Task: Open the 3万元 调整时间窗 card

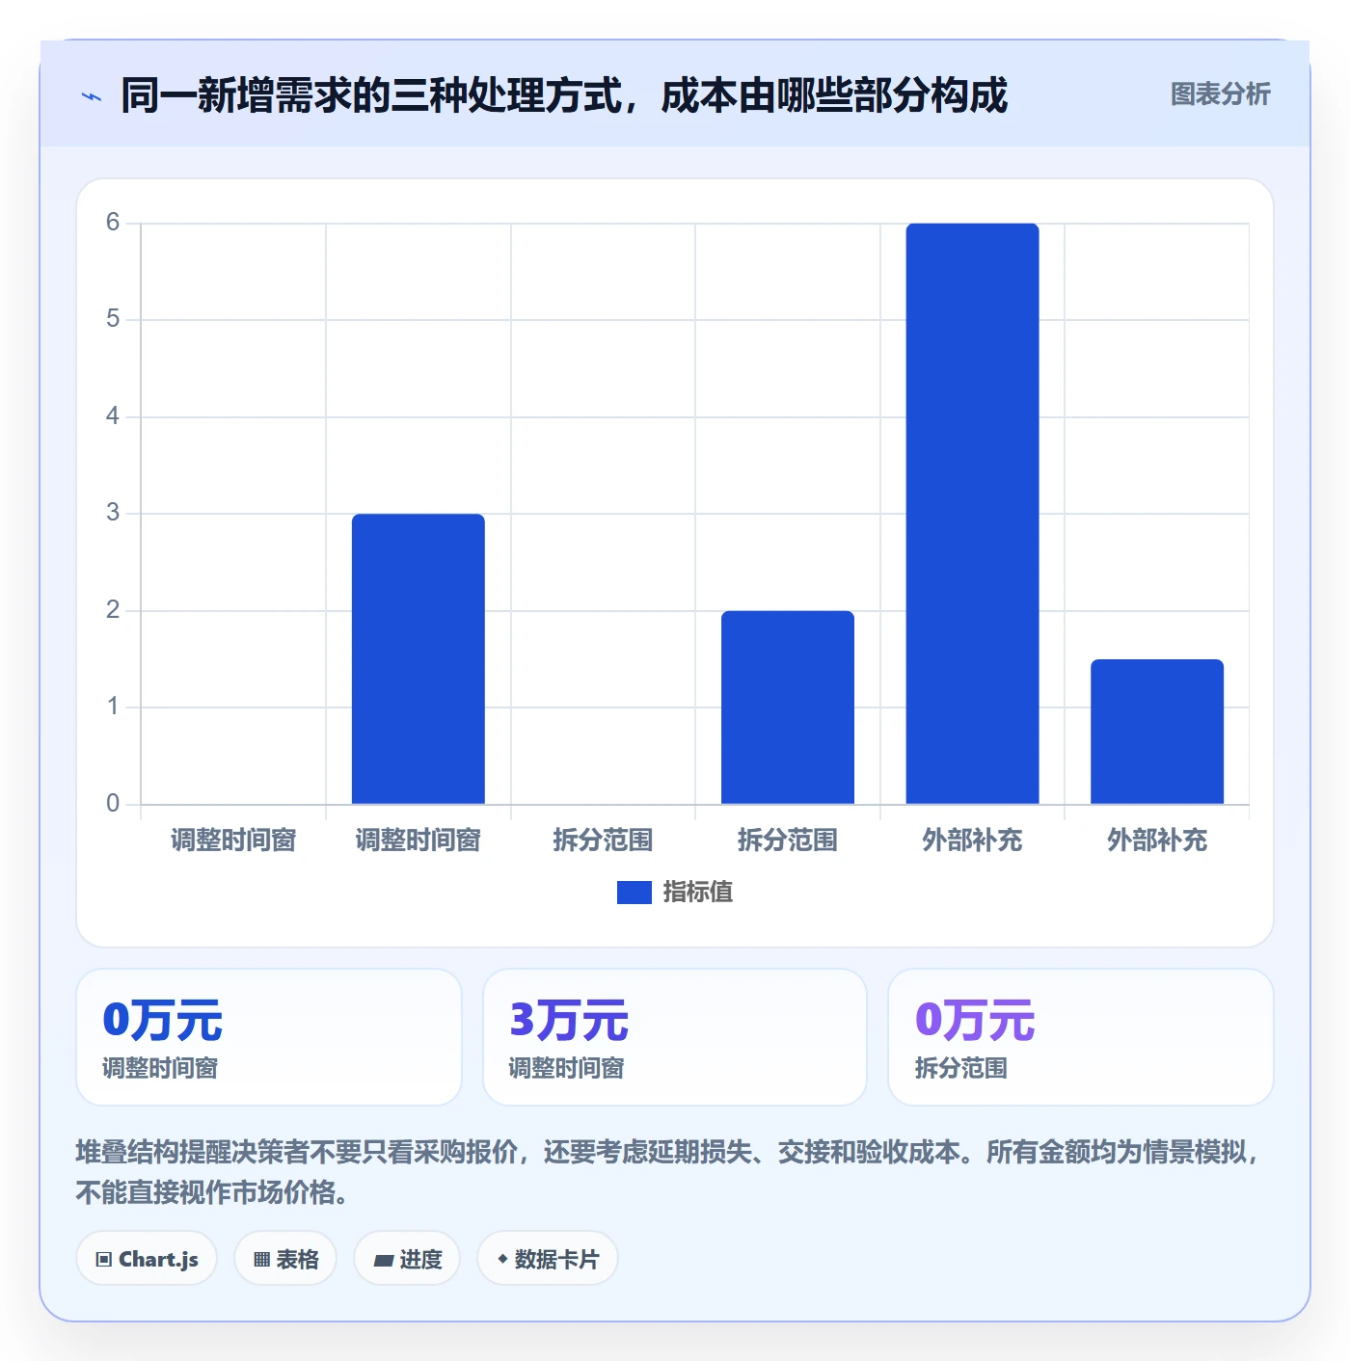Action: (675, 1037)
